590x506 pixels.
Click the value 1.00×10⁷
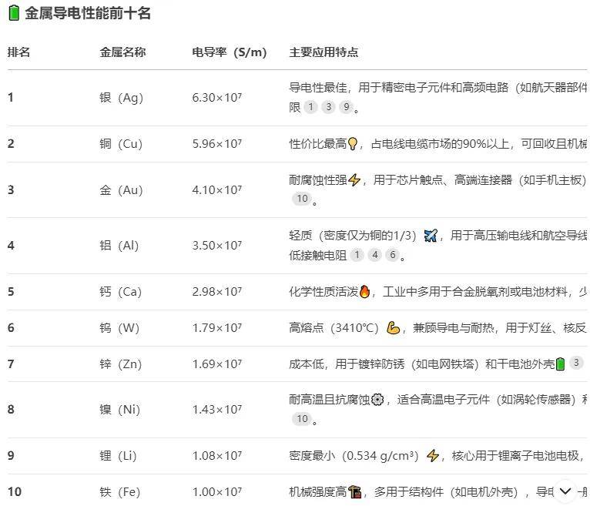point(217,491)
